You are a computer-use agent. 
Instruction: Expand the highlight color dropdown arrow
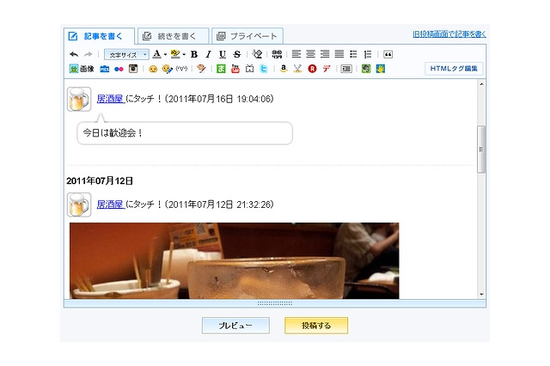184,54
